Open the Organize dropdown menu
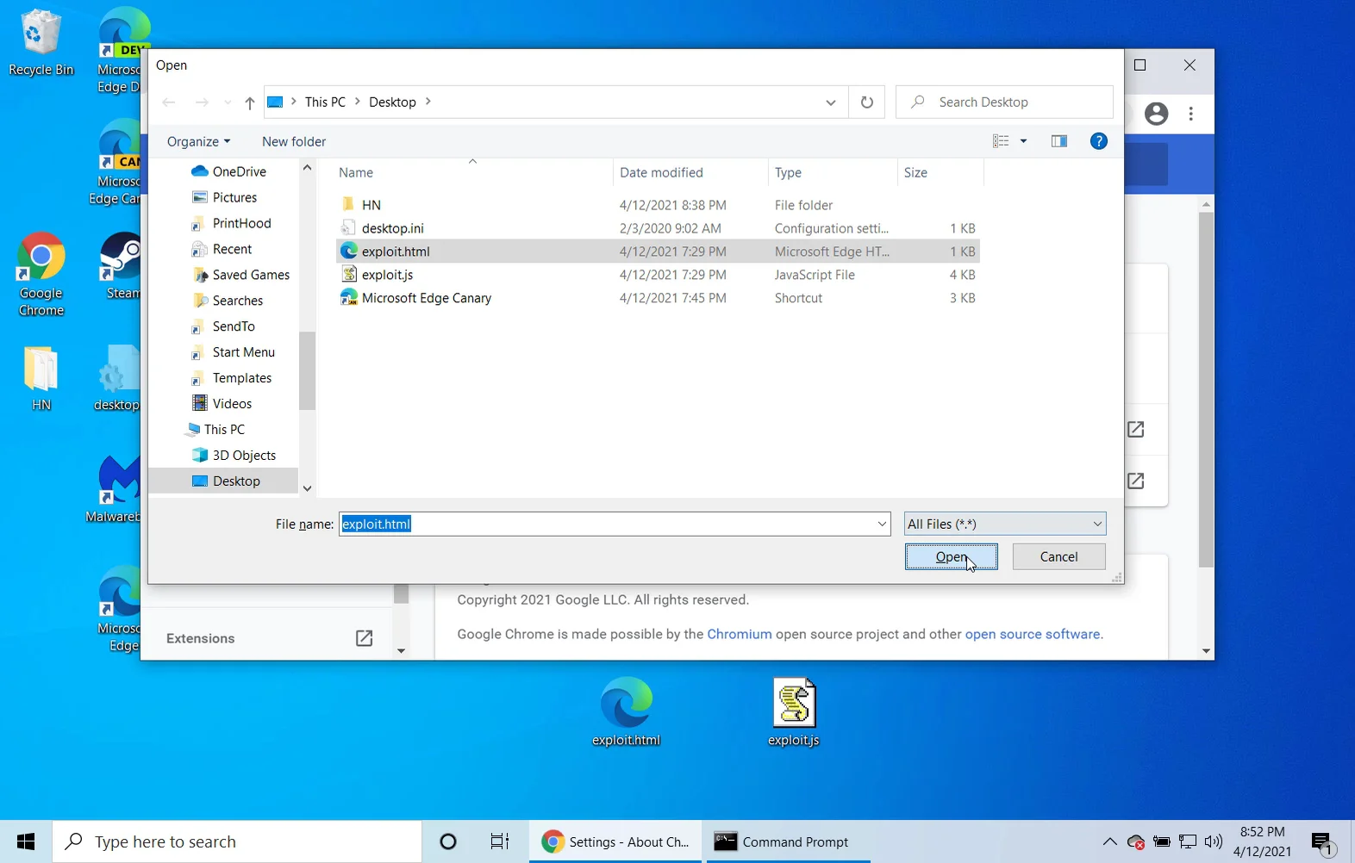The image size is (1355, 863). pyautogui.click(x=198, y=141)
